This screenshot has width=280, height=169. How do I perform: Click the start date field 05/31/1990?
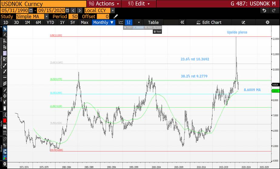(x=15, y=11)
